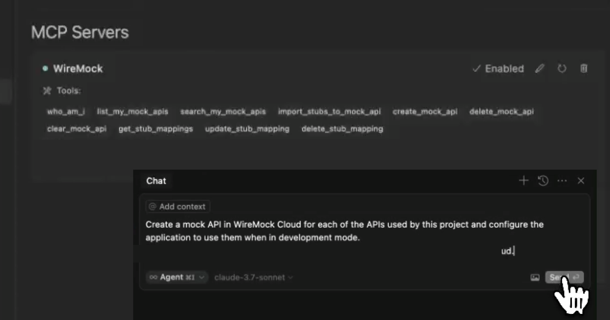Select the create_mock_api tool
Image resolution: width=610 pixels, height=320 pixels.
coord(425,112)
